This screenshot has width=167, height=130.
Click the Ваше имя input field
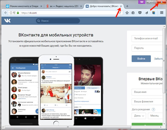click(x=147, y=92)
